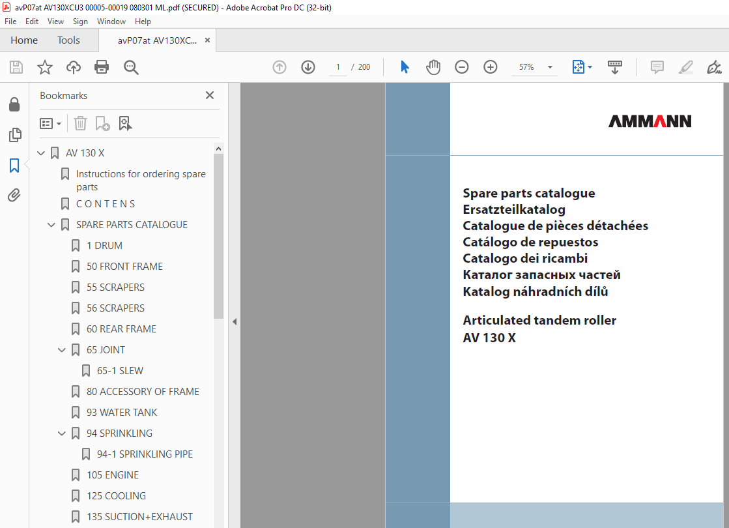The width and height of the screenshot is (729, 528).
Task: Go to the 1 DRUM bookmark
Action: [105, 246]
